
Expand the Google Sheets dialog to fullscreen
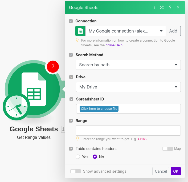click(x=162, y=7)
